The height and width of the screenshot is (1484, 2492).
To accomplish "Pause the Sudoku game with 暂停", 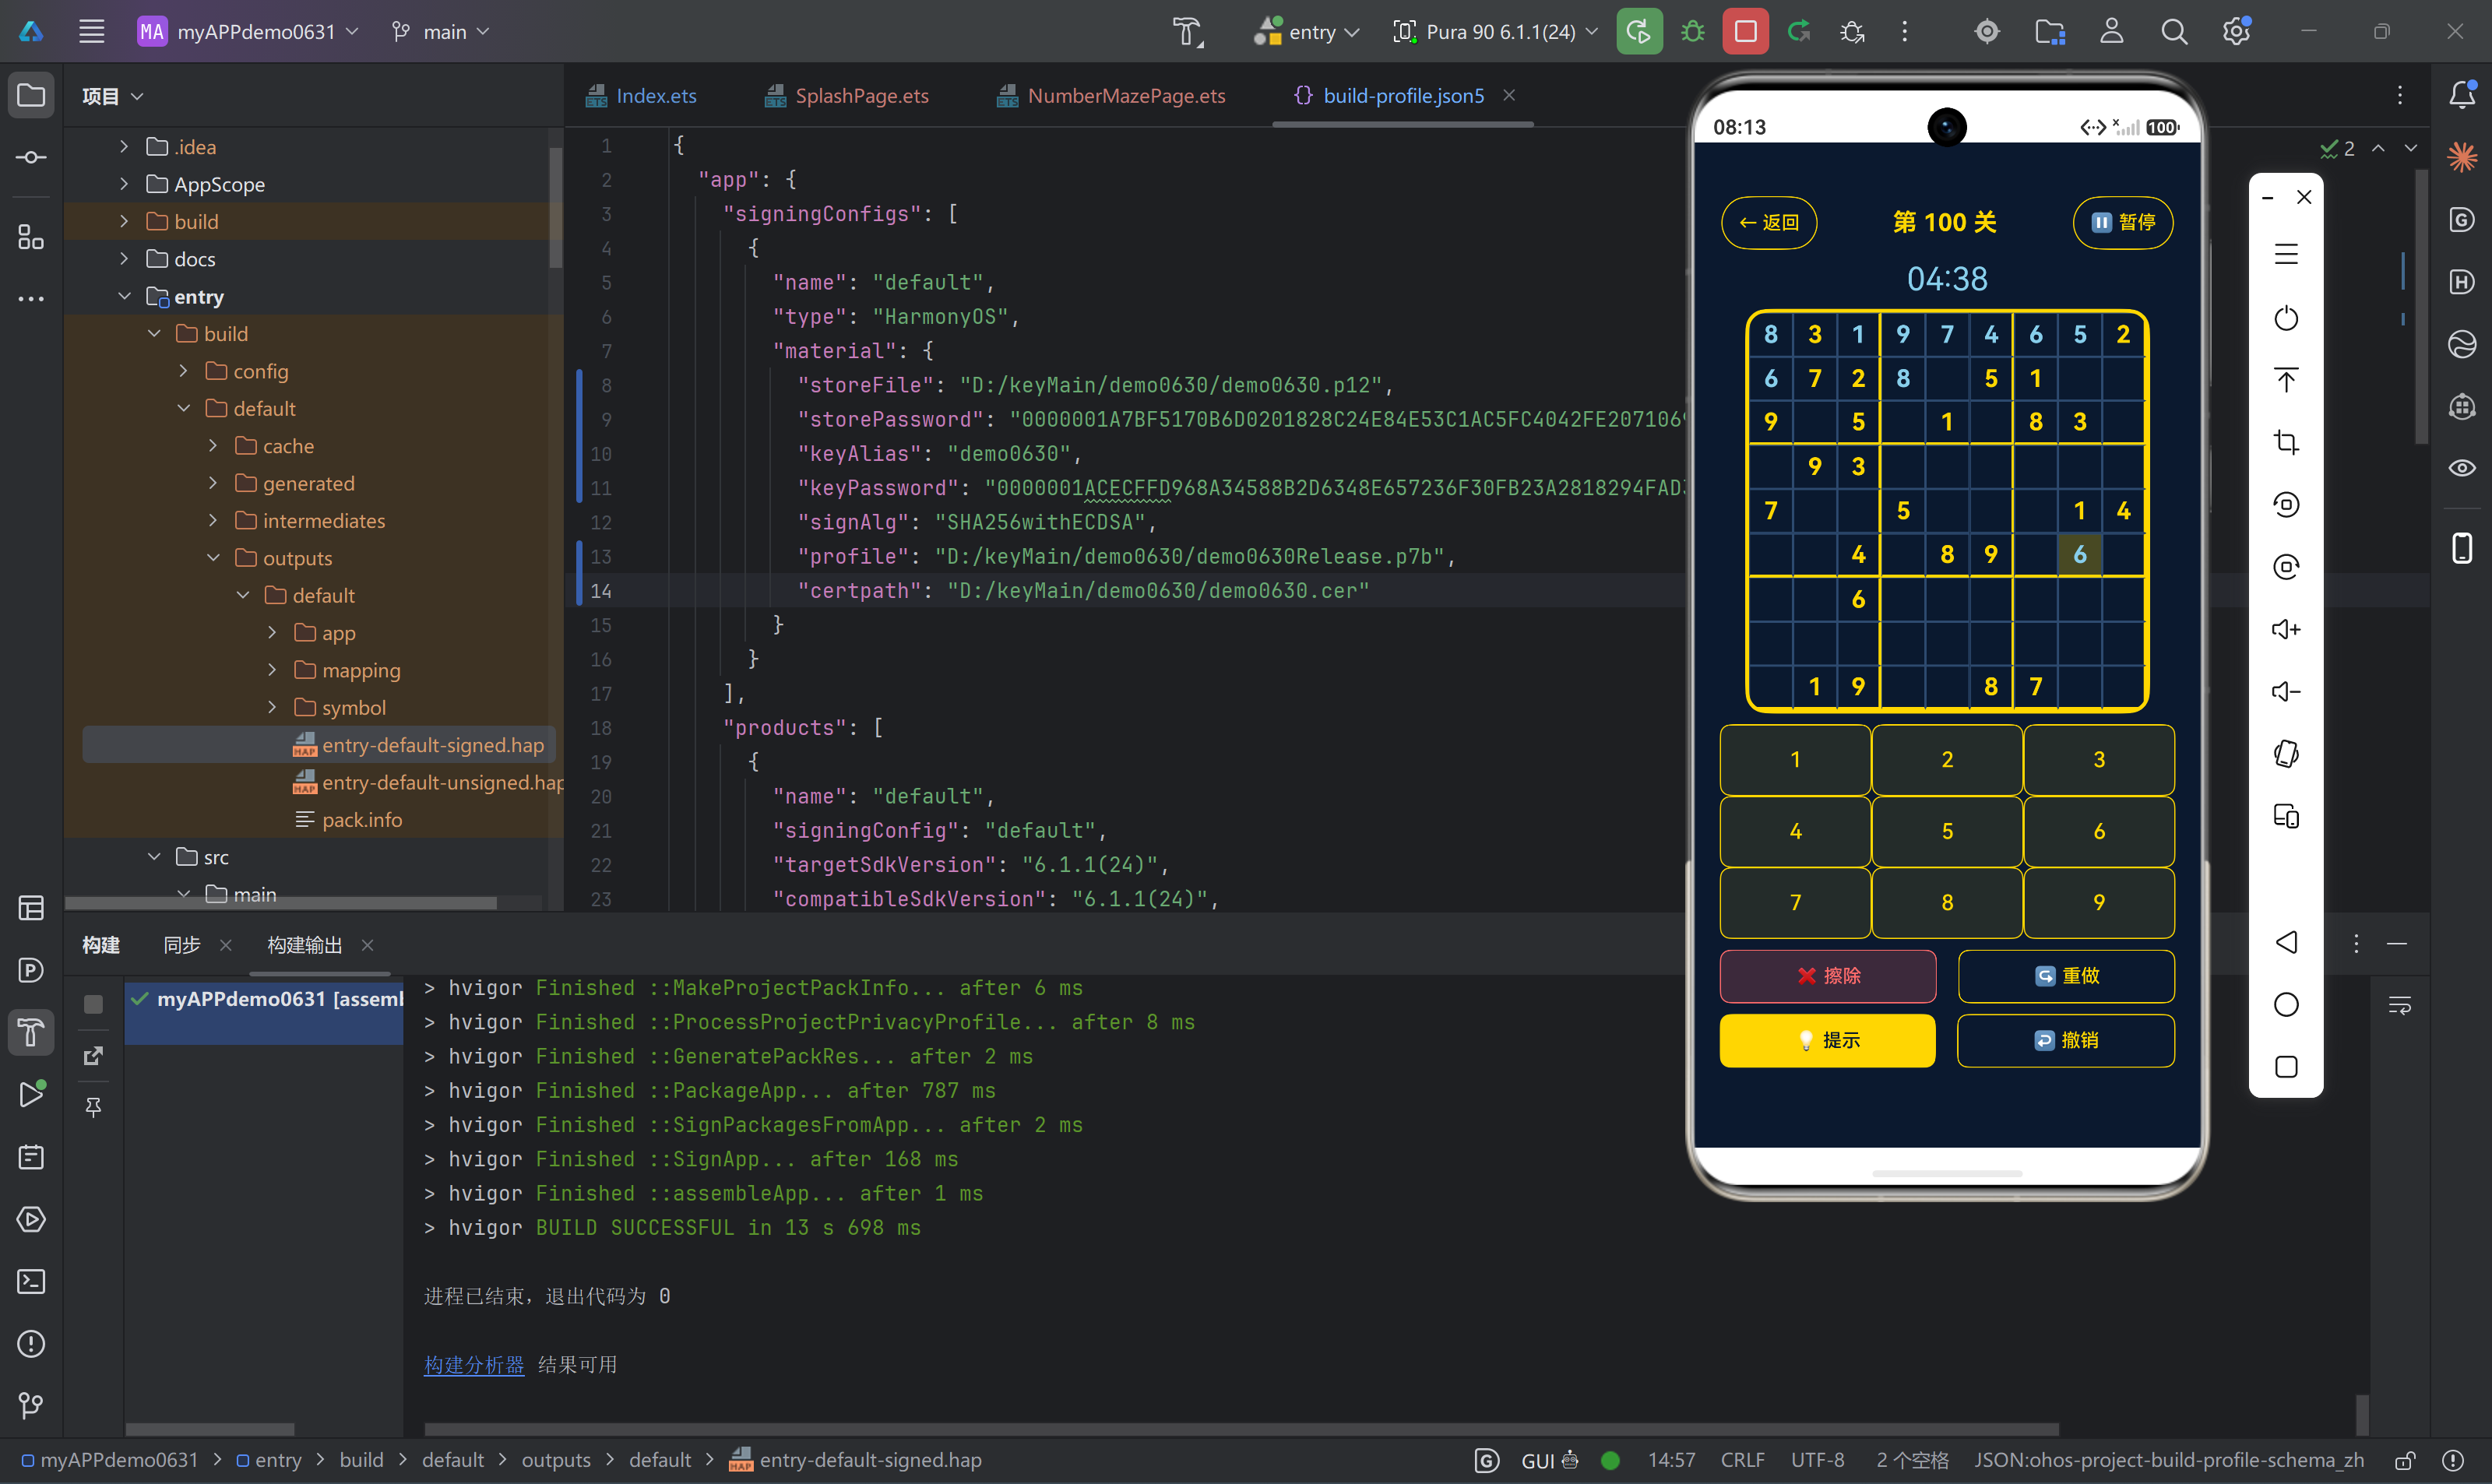I will click(2123, 222).
